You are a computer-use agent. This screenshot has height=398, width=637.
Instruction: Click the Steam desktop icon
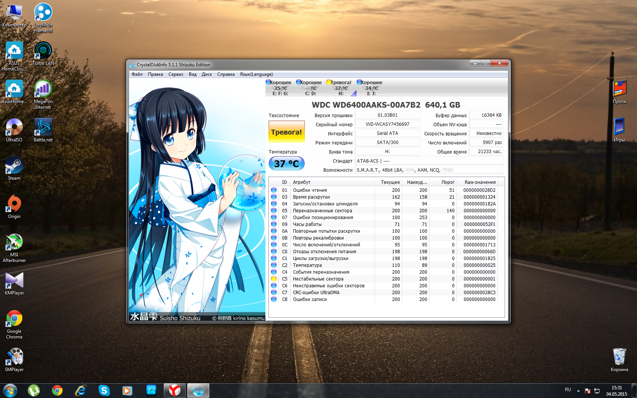tap(14, 168)
